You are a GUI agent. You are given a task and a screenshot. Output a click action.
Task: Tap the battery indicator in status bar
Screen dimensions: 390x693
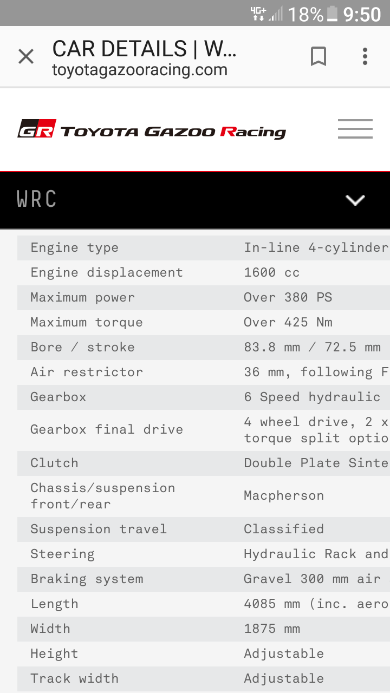pyautogui.click(x=333, y=14)
